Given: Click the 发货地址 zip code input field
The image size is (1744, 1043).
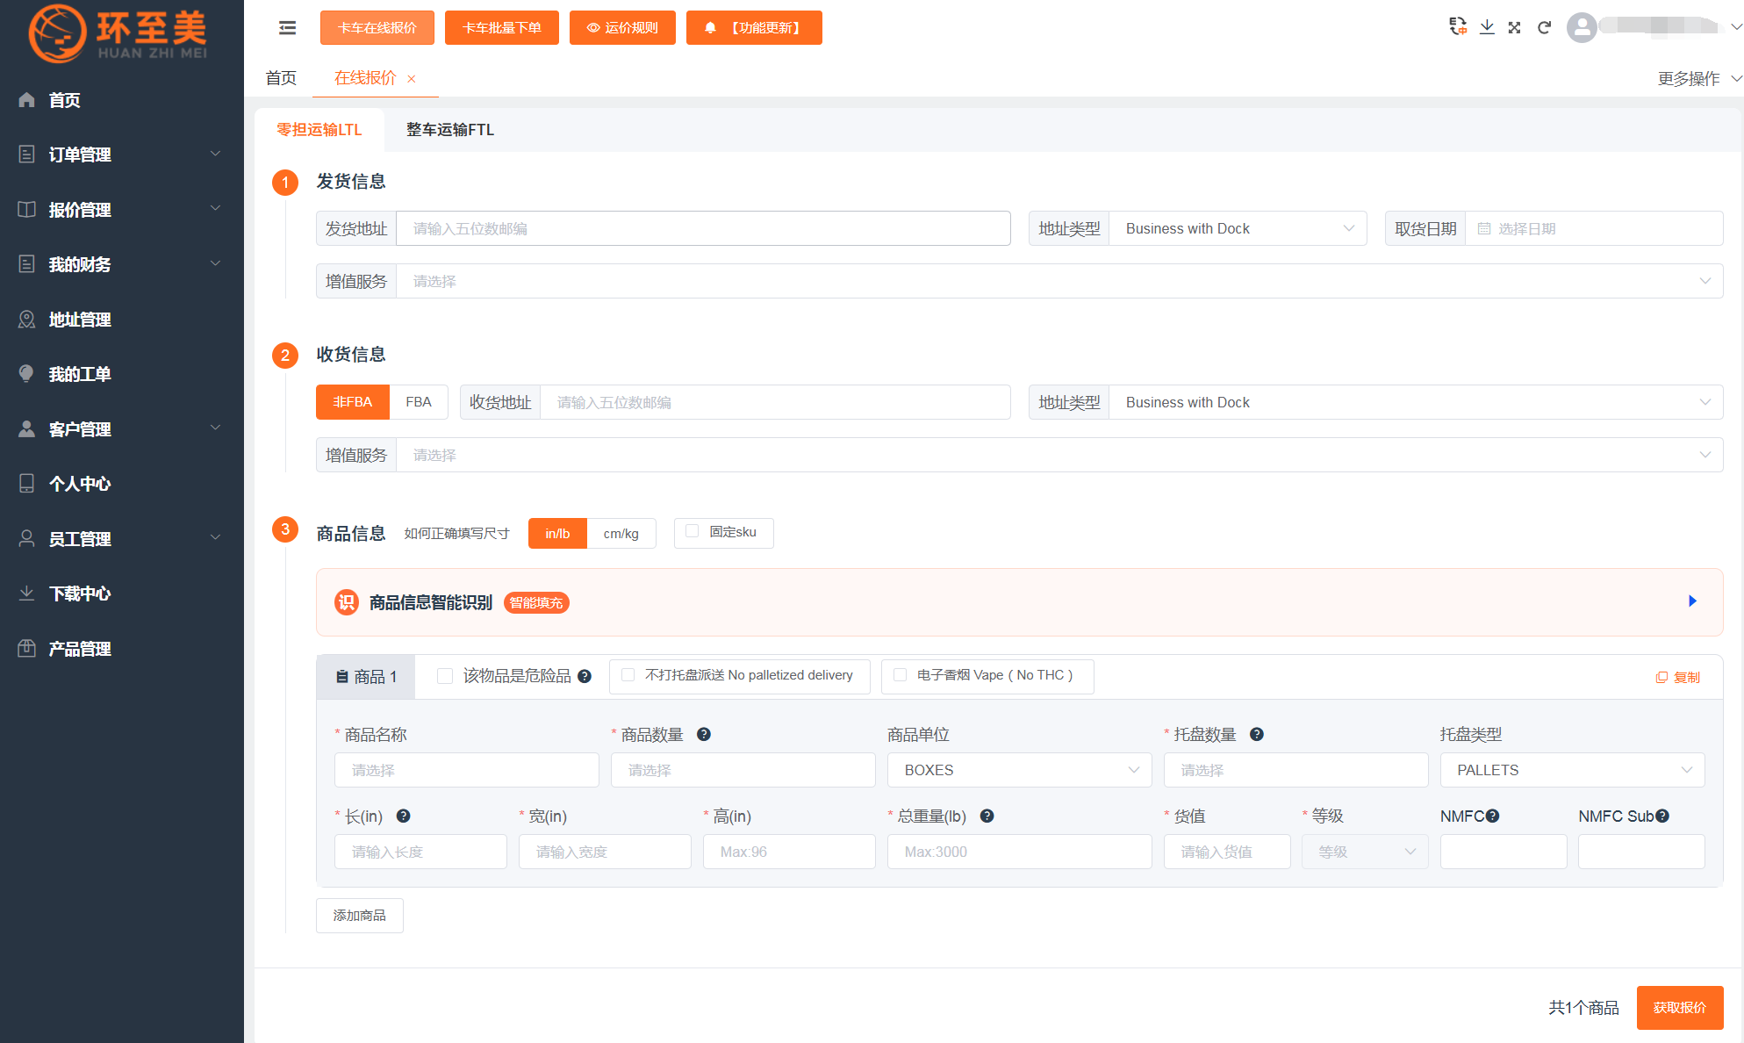Looking at the screenshot, I should [703, 228].
